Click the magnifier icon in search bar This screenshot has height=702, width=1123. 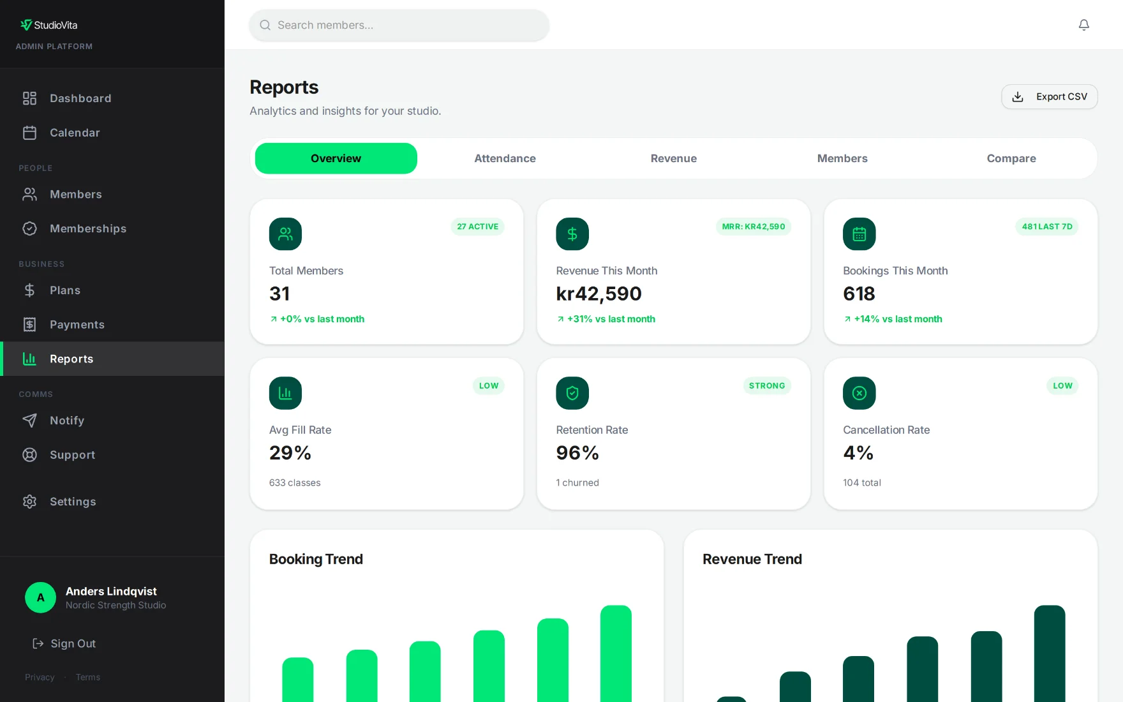point(265,25)
